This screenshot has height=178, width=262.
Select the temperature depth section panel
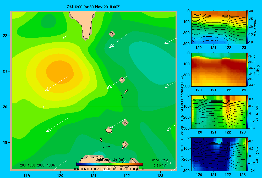click(219, 27)
